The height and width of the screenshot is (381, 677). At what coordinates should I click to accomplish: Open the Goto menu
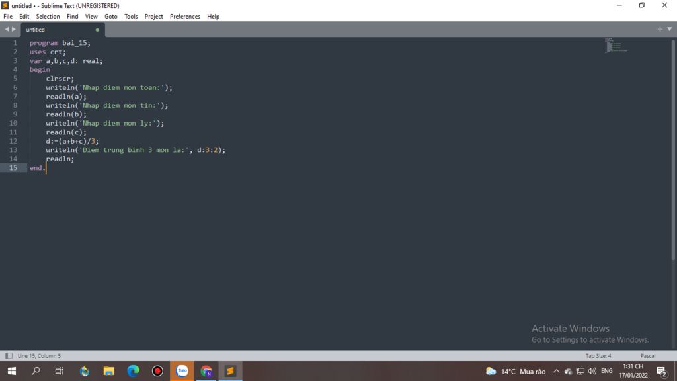tap(111, 17)
